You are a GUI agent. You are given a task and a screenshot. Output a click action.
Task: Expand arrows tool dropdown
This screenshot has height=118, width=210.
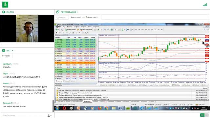tap(88, 33)
